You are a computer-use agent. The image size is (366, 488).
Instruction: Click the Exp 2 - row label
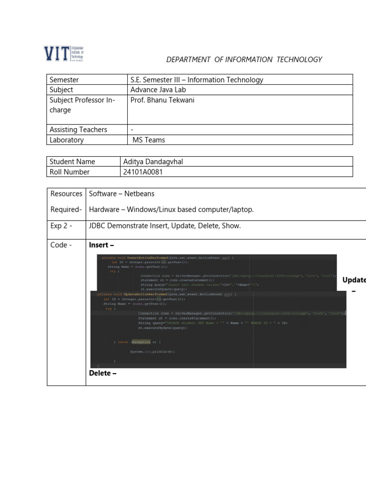tap(61, 225)
